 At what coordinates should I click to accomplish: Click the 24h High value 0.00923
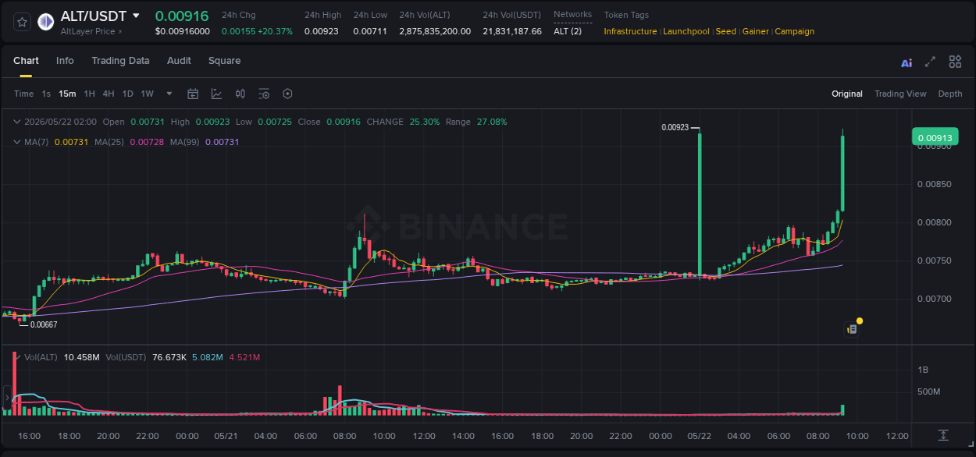tap(321, 31)
